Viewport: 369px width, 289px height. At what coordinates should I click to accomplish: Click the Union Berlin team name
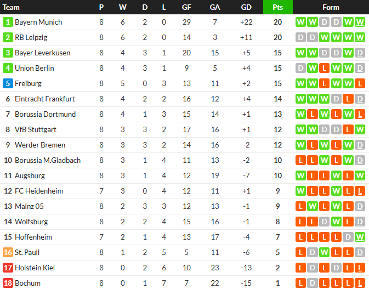35,69
